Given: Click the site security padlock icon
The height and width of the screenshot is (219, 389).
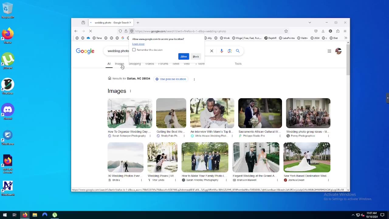Looking at the screenshot, I should pos(126,31).
